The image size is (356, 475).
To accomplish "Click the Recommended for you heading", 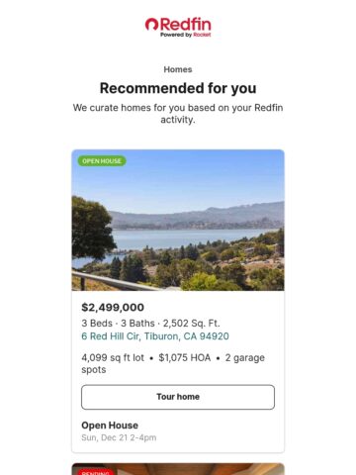I will pyautogui.click(x=178, y=88).
